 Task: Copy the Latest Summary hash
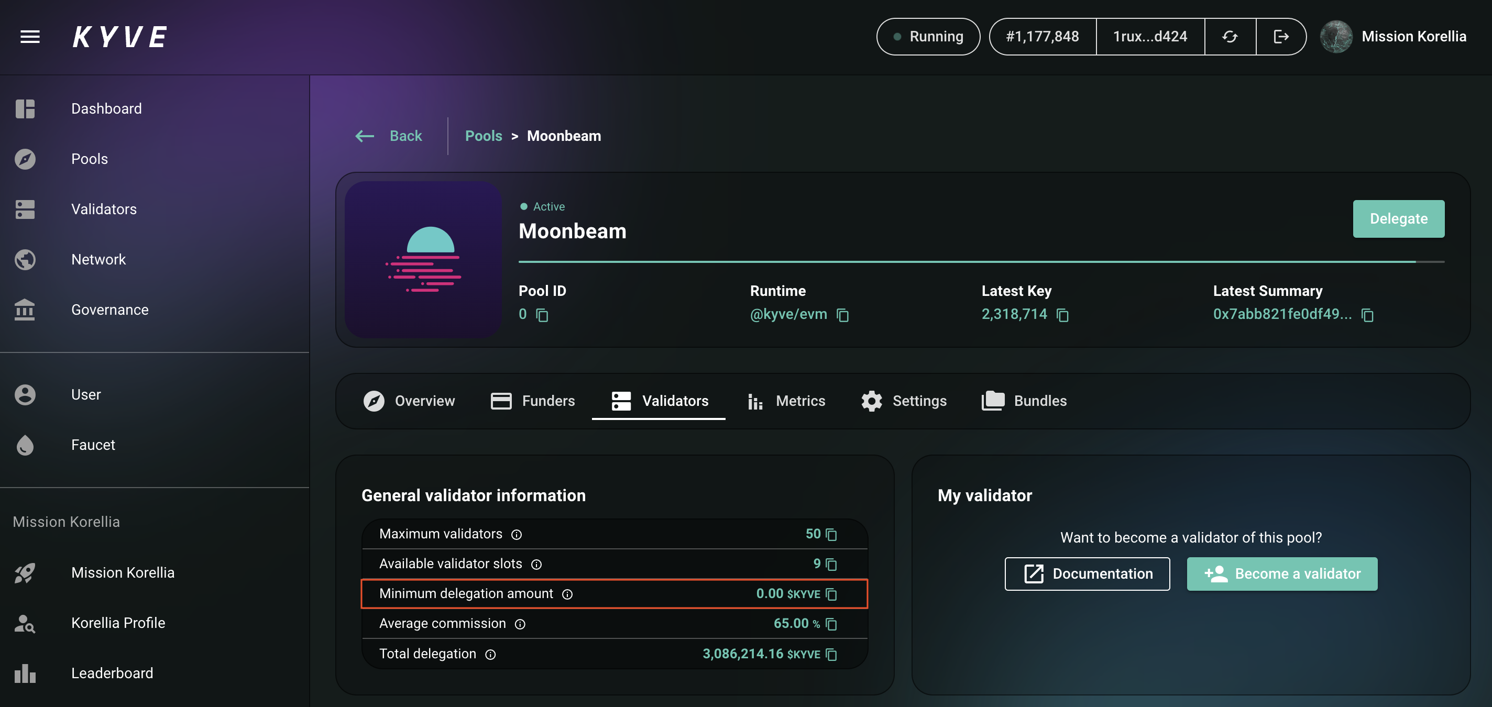coord(1367,315)
